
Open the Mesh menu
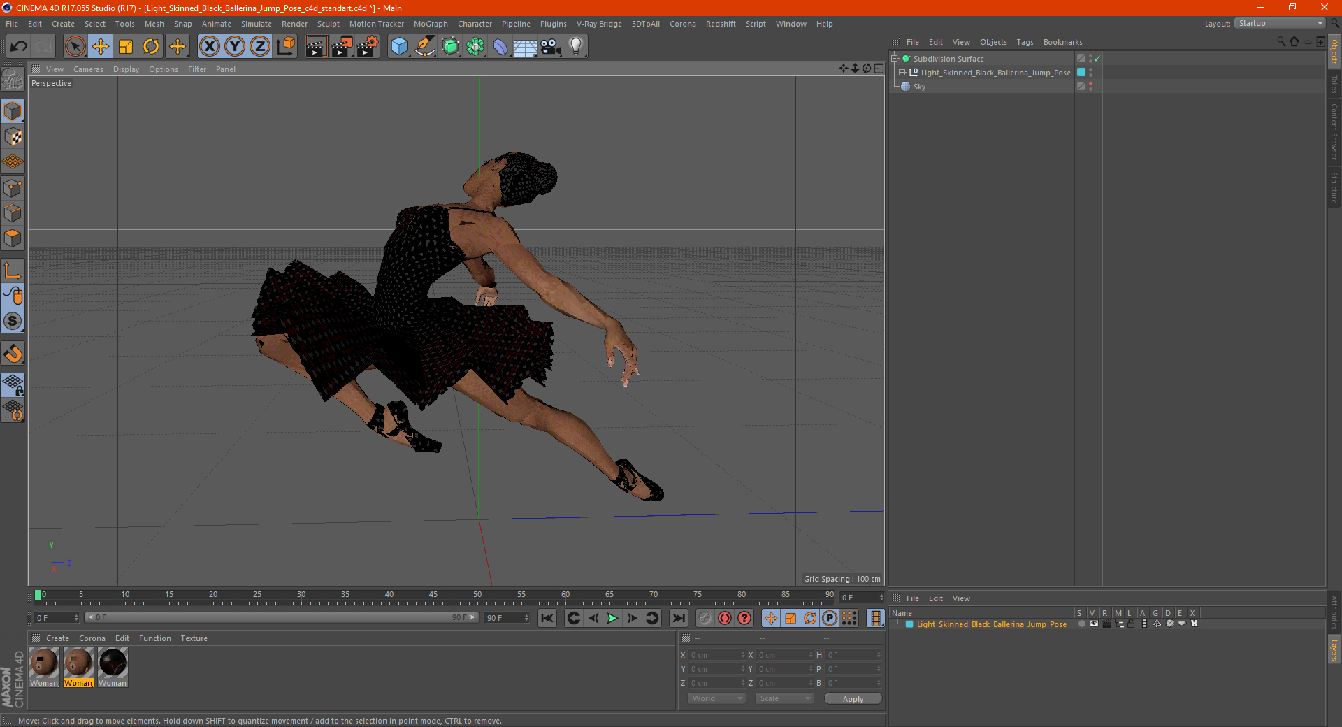[154, 24]
